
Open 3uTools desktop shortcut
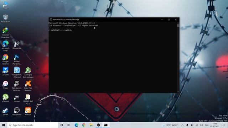(x=6, y=71)
